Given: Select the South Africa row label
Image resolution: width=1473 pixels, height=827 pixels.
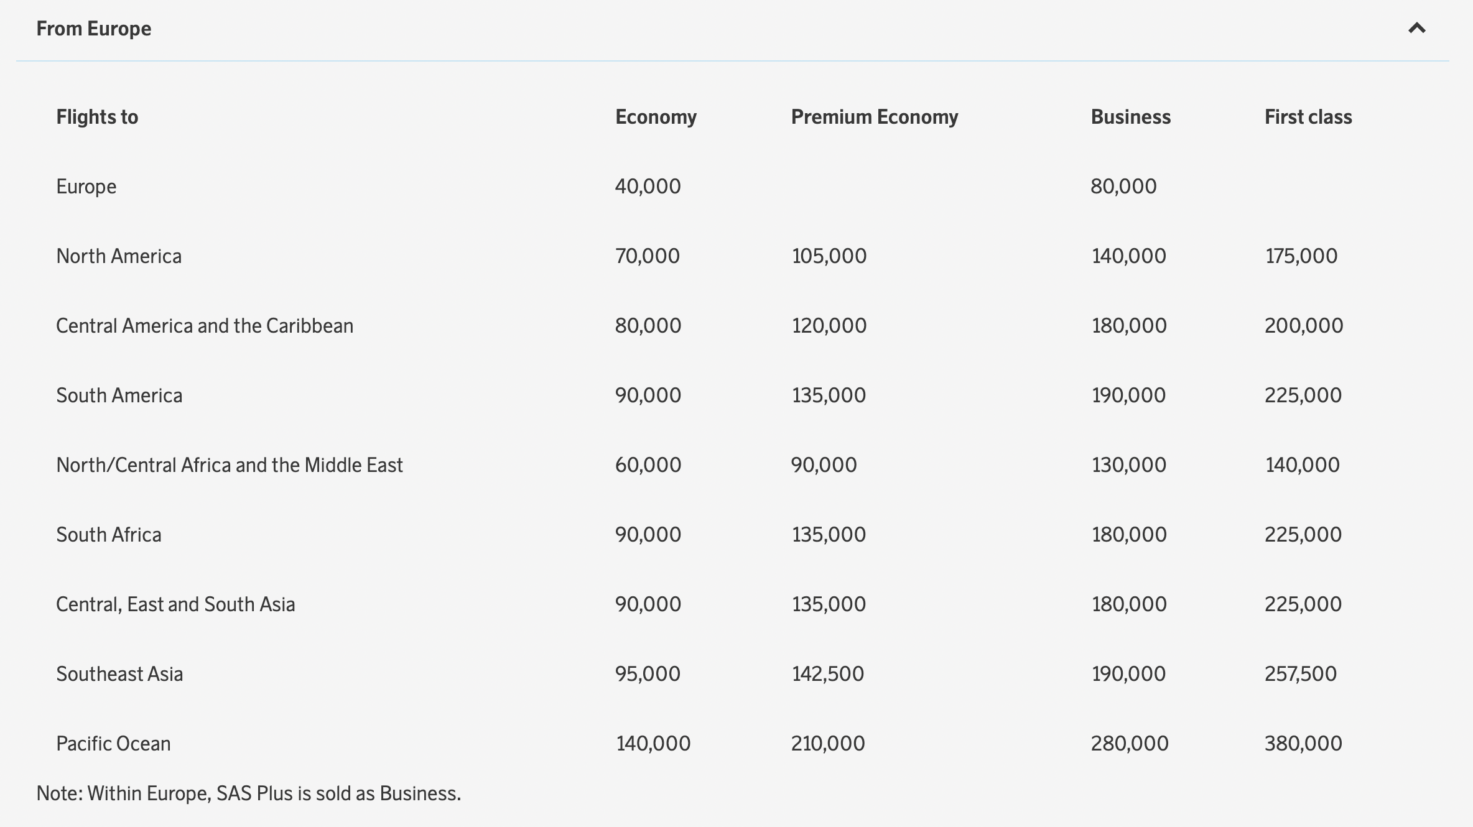Looking at the screenshot, I should click(x=109, y=535).
